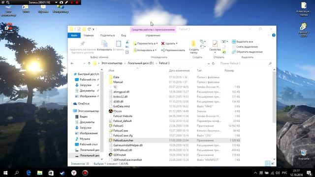Open the Windows Store taskbar icon

pyautogui.click(x=51, y=173)
